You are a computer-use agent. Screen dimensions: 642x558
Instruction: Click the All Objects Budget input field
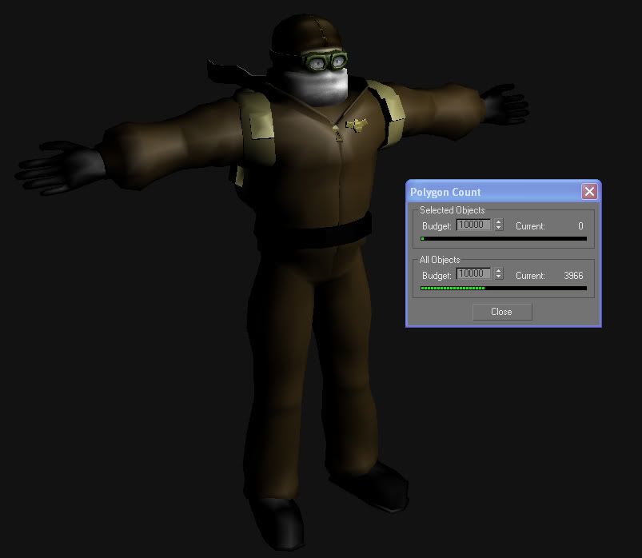(x=473, y=274)
